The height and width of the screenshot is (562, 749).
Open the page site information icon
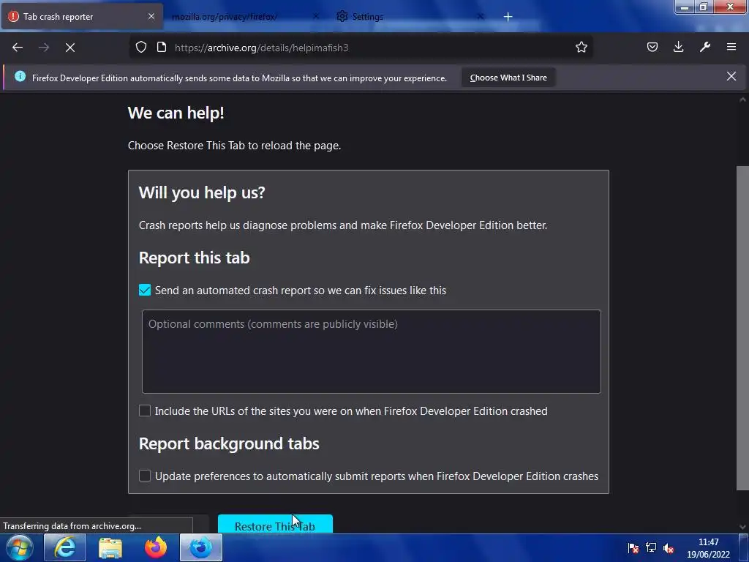tap(162, 47)
